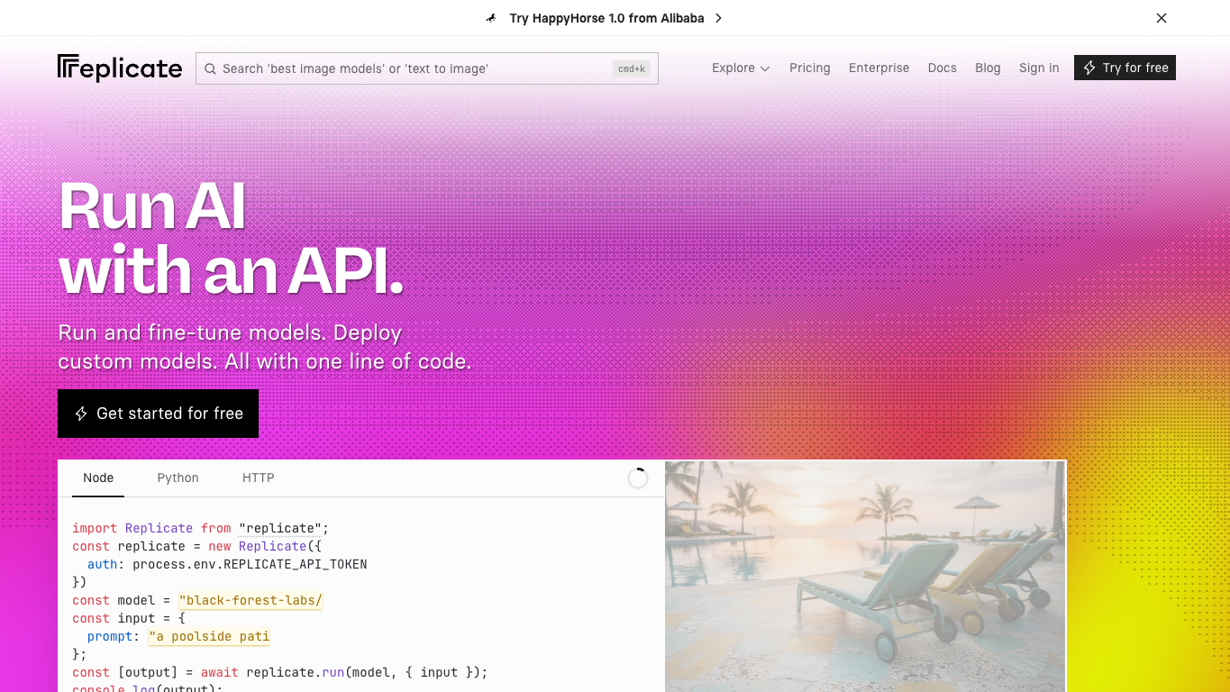
Task: Click the poolside output image
Action: [x=865, y=577]
